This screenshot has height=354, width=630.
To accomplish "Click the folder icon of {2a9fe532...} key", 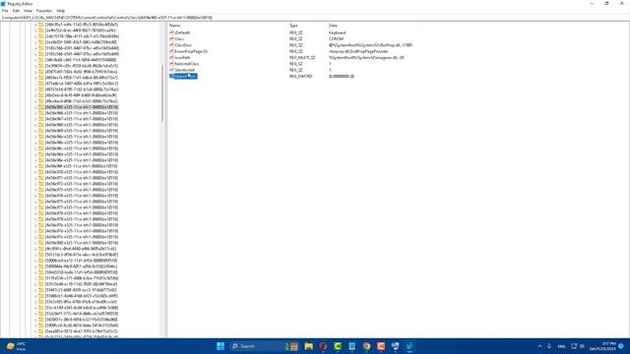I will (41, 30).
